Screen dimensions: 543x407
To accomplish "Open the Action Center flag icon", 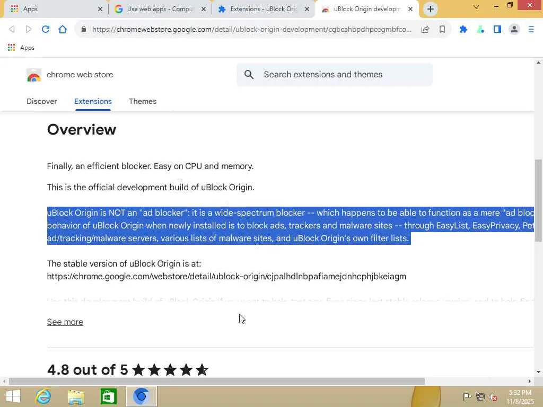I will (467, 396).
